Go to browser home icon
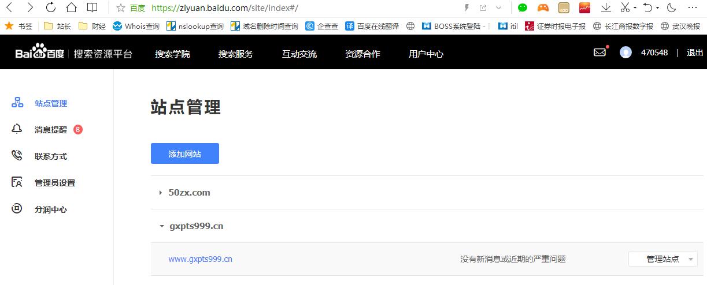The height and width of the screenshot is (285, 707). [71, 7]
